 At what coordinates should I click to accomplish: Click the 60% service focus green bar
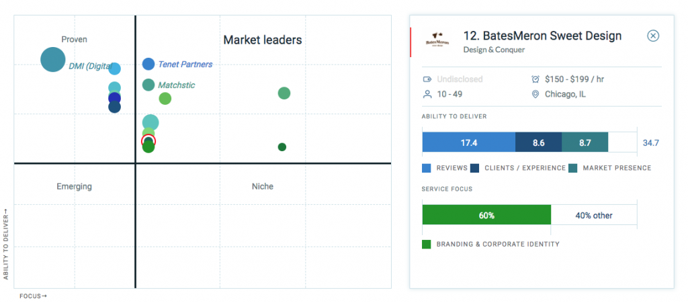click(486, 216)
